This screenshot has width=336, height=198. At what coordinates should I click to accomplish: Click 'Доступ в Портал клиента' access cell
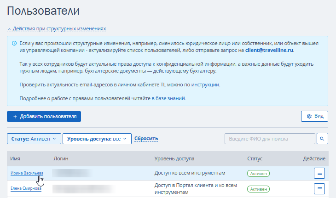pyautogui.click(x=196, y=189)
